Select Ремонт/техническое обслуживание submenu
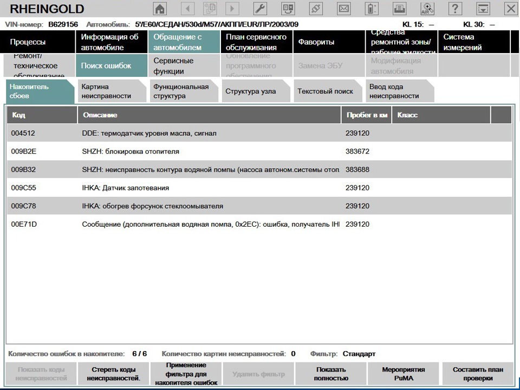 [39, 65]
